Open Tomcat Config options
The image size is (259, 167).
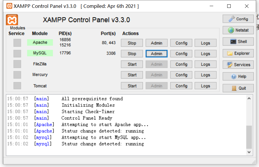coord(181,86)
